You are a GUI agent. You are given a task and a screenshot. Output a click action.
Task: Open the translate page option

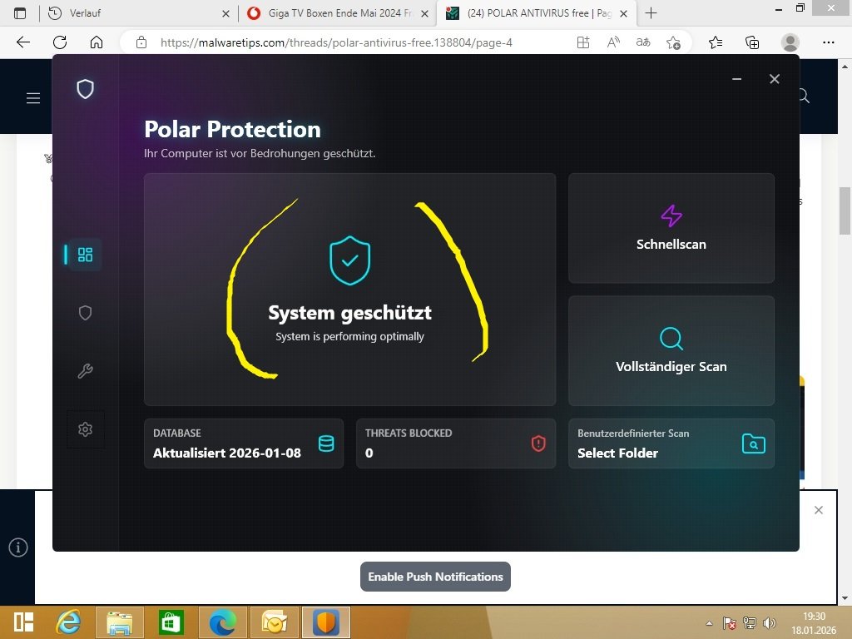tap(643, 42)
